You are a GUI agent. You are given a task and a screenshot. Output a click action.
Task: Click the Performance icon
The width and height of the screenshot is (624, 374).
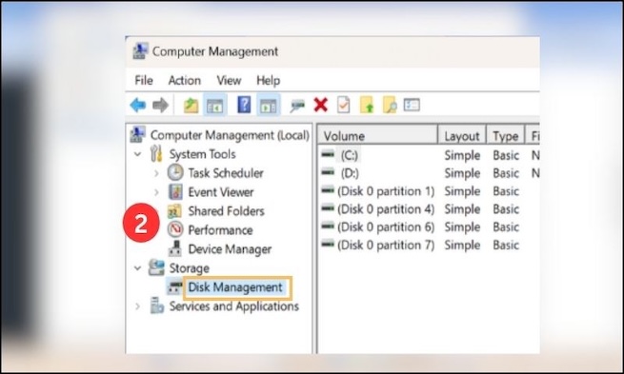tap(175, 229)
